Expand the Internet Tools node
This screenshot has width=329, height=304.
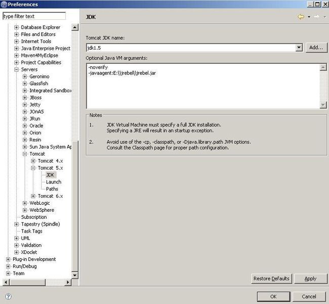tap(16, 42)
